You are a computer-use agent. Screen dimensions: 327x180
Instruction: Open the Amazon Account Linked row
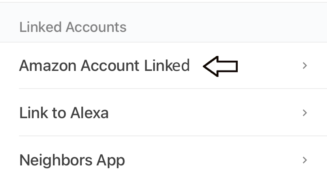(104, 65)
